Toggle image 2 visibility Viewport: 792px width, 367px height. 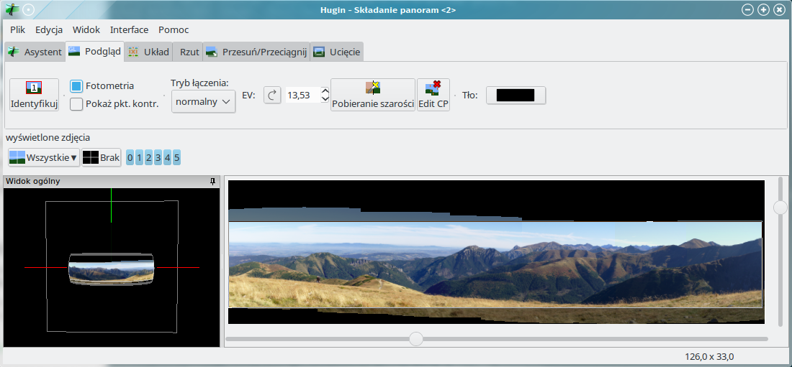tap(148, 158)
